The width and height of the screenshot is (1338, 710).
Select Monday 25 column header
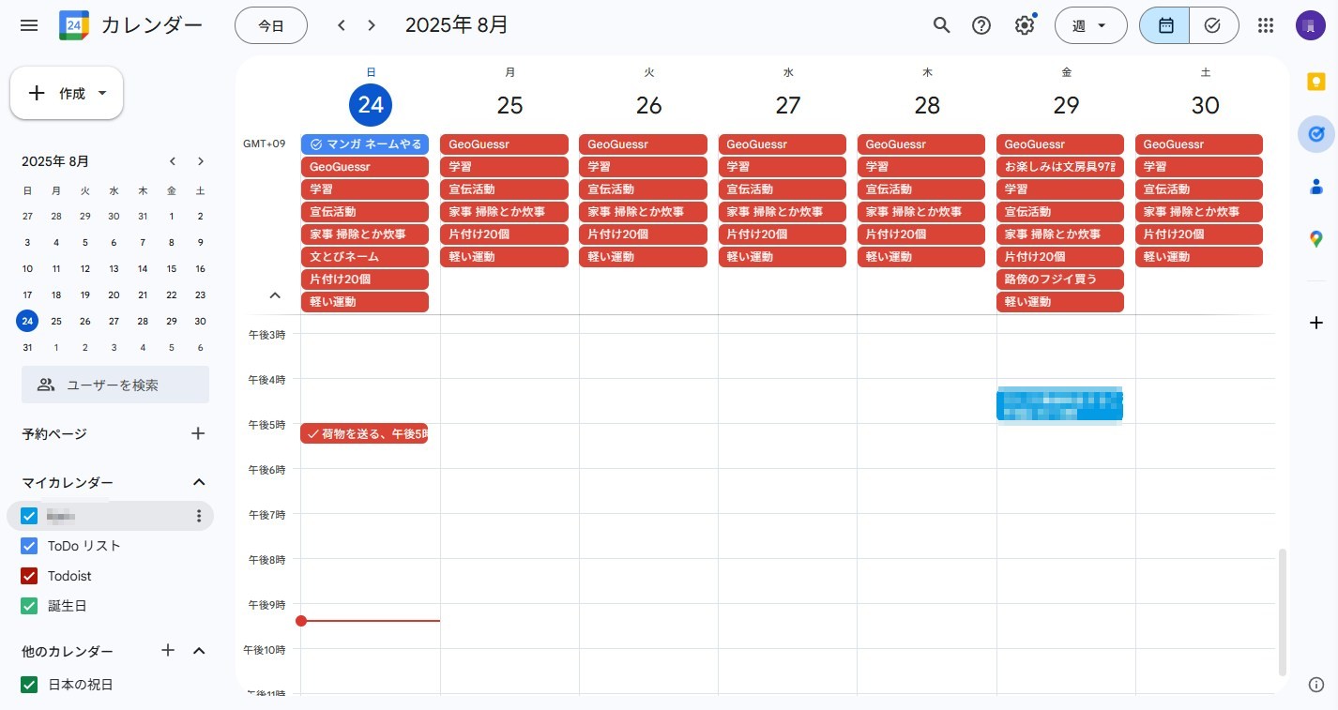point(509,104)
